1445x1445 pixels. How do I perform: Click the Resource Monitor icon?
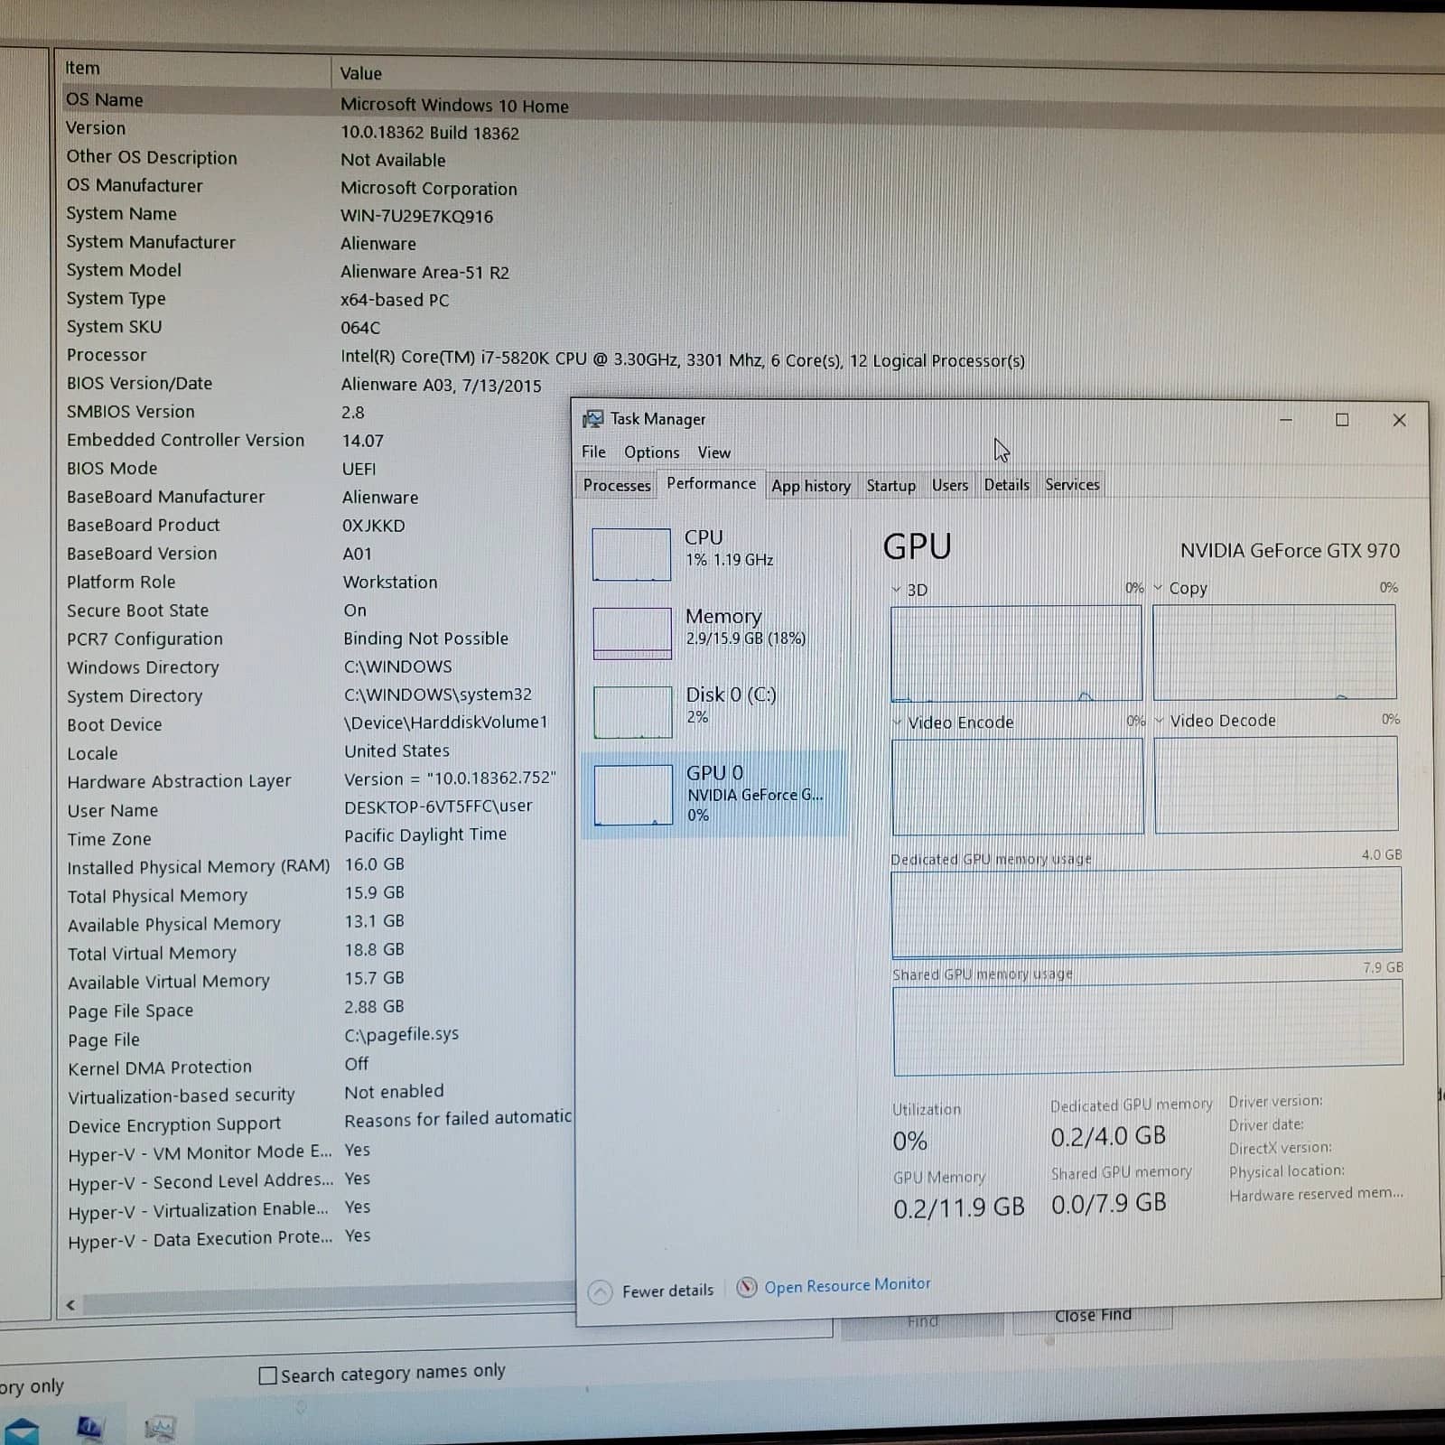746,1287
